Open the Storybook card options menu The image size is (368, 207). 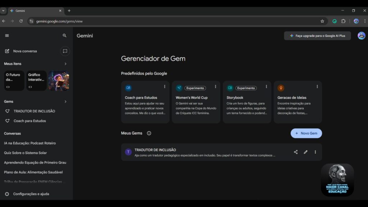pyautogui.click(x=266, y=87)
